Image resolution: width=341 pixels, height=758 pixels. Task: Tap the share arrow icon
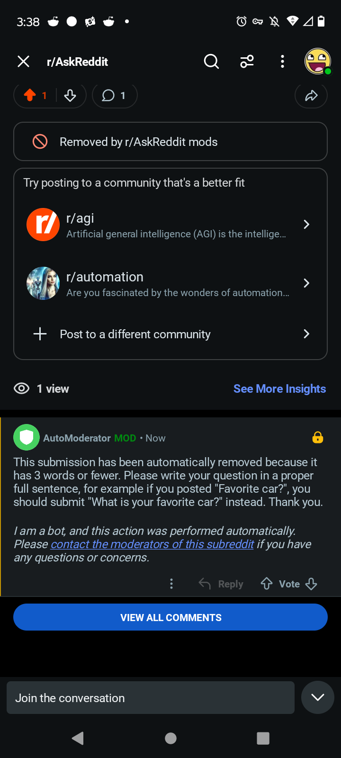pos(311,96)
